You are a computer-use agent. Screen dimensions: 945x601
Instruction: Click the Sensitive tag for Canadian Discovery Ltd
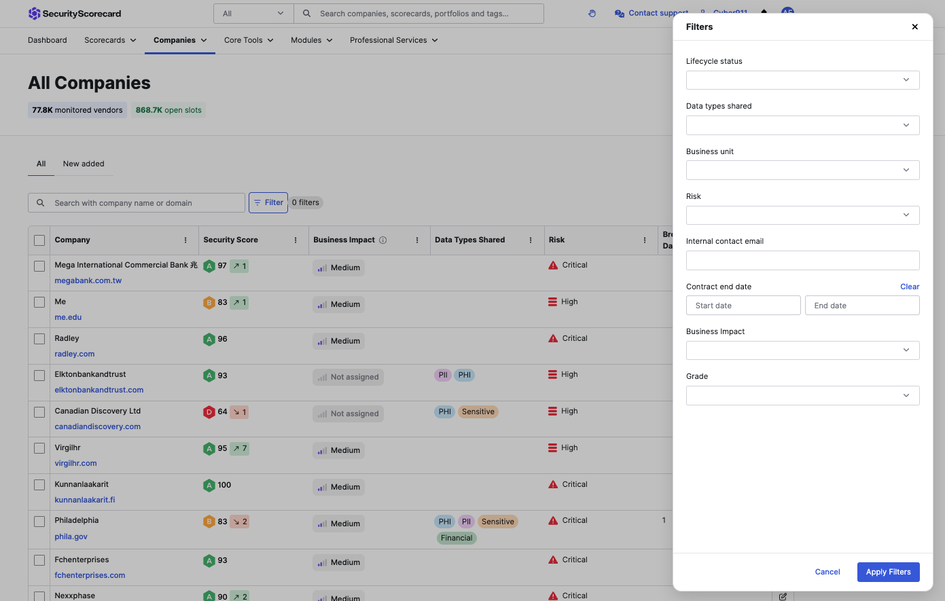(478, 412)
